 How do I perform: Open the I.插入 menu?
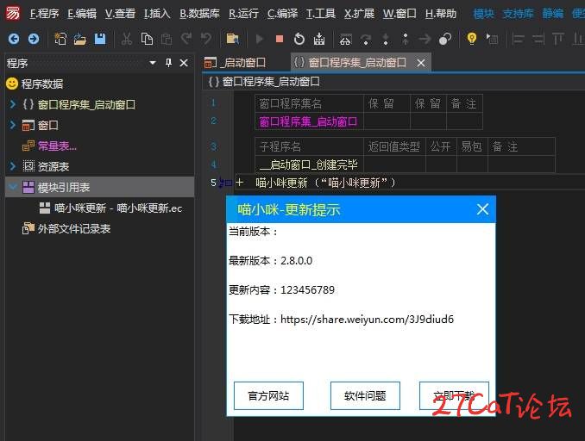coord(157,14)
